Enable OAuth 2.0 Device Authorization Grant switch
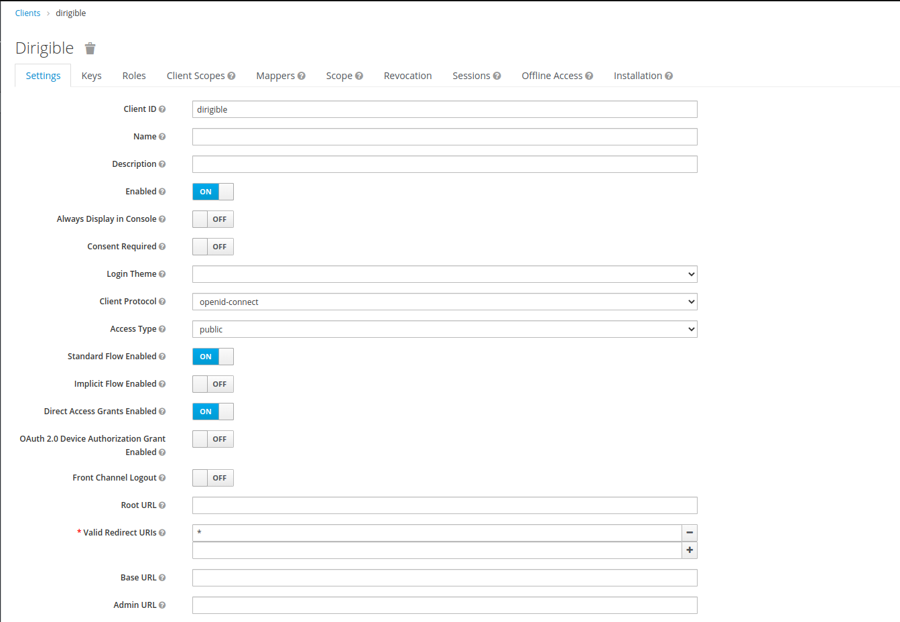Screen dimensions: 900x622 pyautogui.click(x=213, y=439)
